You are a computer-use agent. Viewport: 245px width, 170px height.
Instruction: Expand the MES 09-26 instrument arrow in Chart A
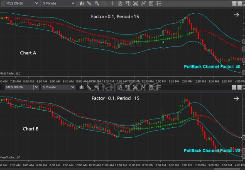tap(37, 3)
